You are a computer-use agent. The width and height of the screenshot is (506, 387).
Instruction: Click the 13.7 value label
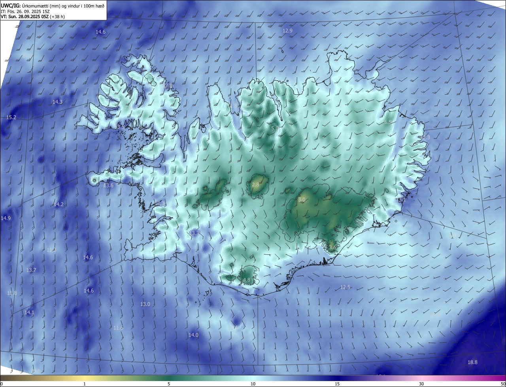tap(31, 270)
